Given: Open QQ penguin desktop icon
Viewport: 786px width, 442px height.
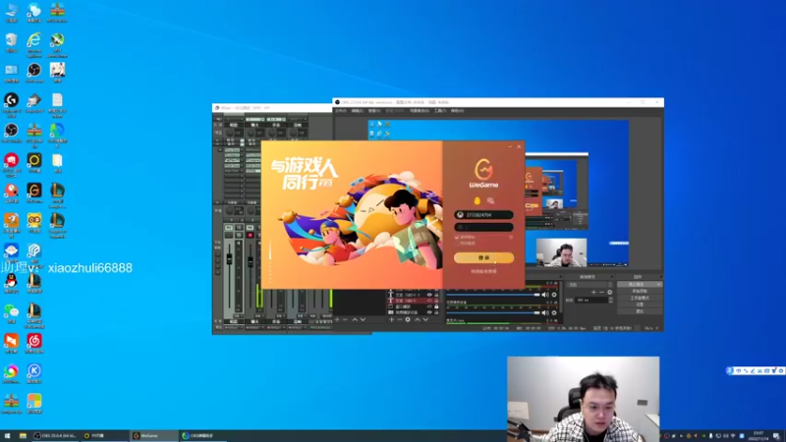Looking at the screenshot, I should [x=11, y=283].
